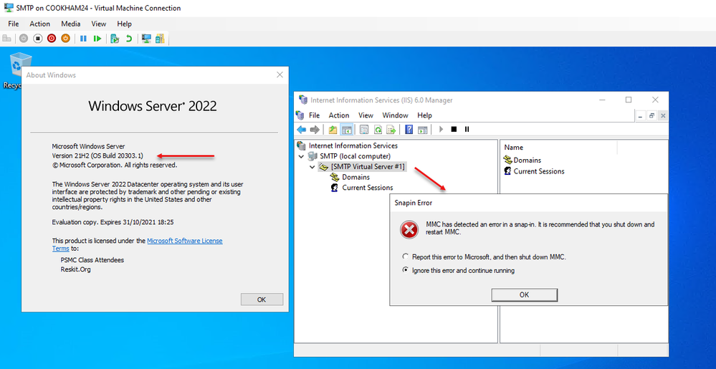Click the error icon in the Snapin Error dialog
The image size is (716, 369).
pyautogui.click(x=409, y=230)
